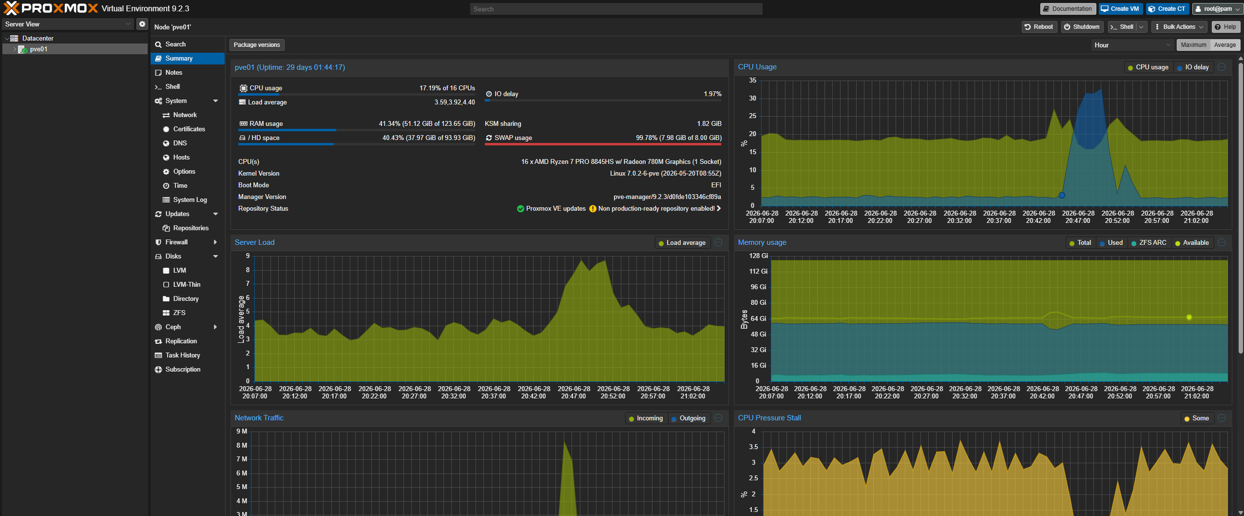Viewport: 1244px width, 516px height.
Task: Click the Time clock icon
Action: click(166, 186)
